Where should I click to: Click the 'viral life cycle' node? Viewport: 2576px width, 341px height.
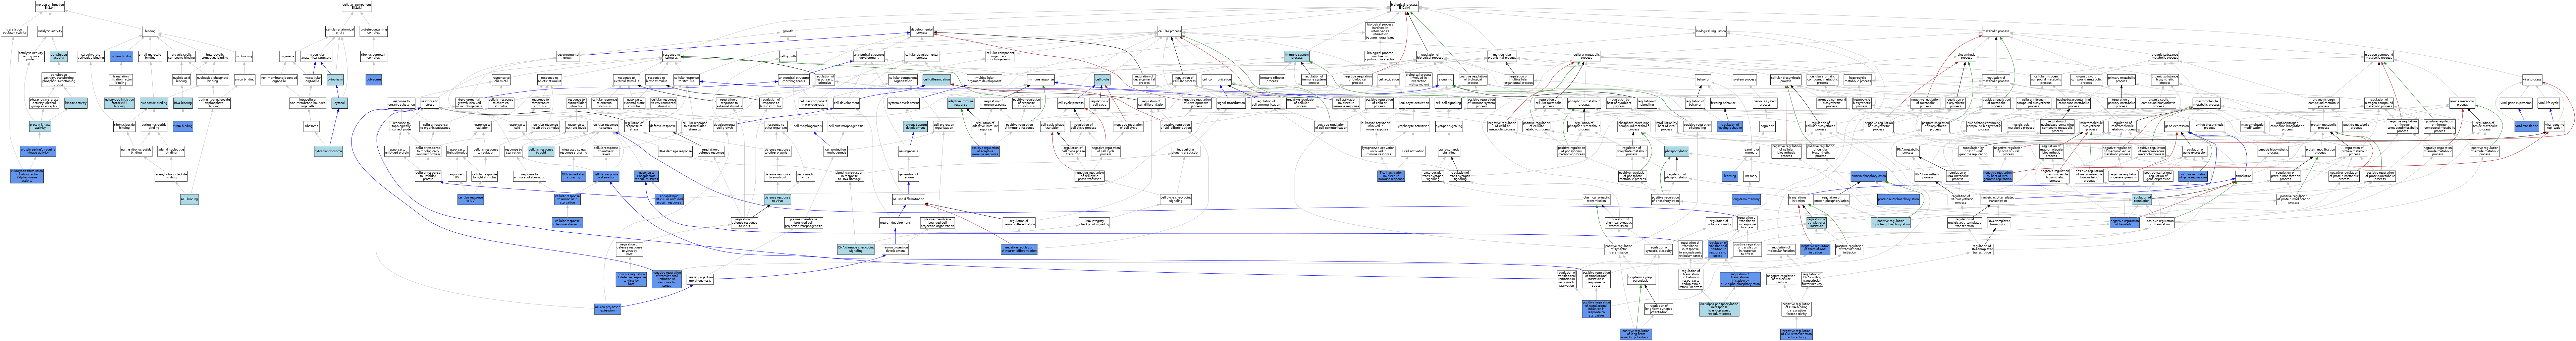coord(2549,103)
